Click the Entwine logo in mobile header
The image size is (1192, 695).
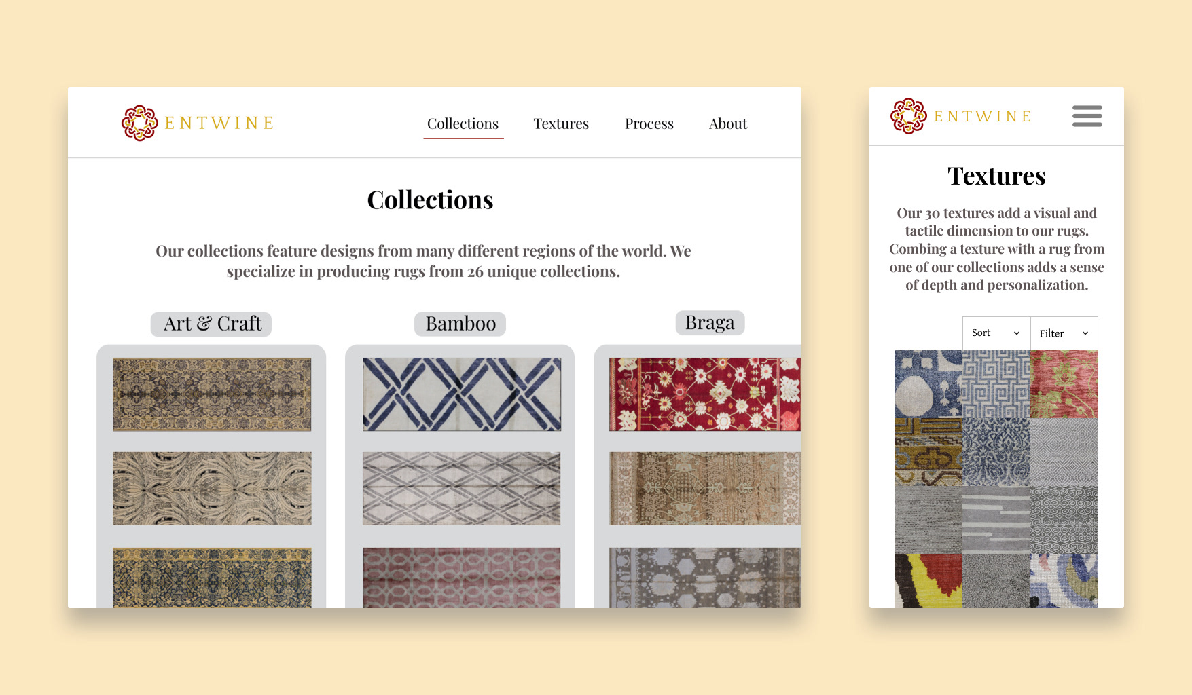click(x=961, y=116)
